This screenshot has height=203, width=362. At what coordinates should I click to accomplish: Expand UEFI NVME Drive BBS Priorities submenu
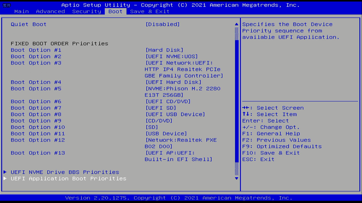(65, 172)
